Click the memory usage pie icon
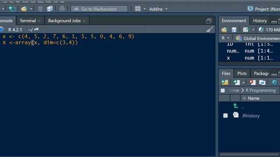The image size is (280, 157). click(x=261, y=30)
